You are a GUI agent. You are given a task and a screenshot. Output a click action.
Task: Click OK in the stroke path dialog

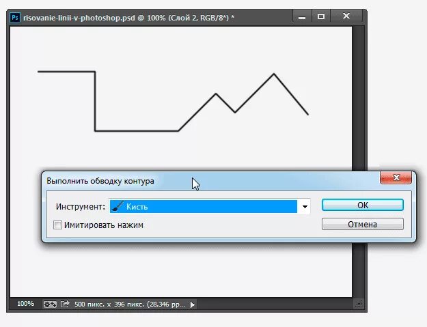click(363, 205)
